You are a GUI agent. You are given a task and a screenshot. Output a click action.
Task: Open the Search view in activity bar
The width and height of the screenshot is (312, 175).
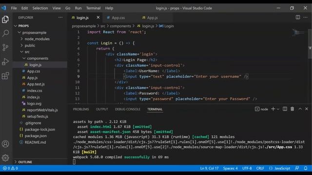click(5, 33)
